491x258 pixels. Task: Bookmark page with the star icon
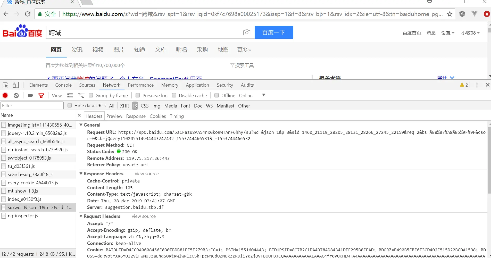(450, 14)
